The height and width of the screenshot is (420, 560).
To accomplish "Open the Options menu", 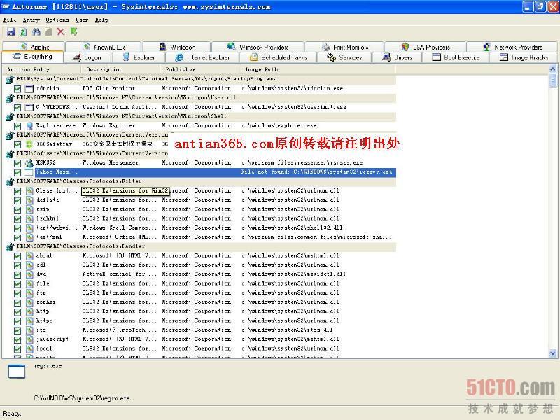I will (x=57, y=20).
